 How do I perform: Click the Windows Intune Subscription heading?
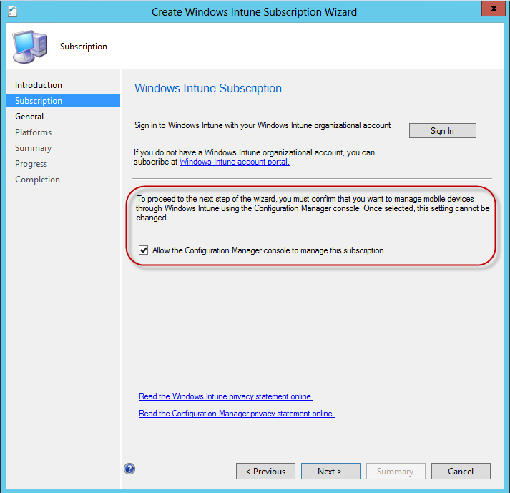[208, 88]
